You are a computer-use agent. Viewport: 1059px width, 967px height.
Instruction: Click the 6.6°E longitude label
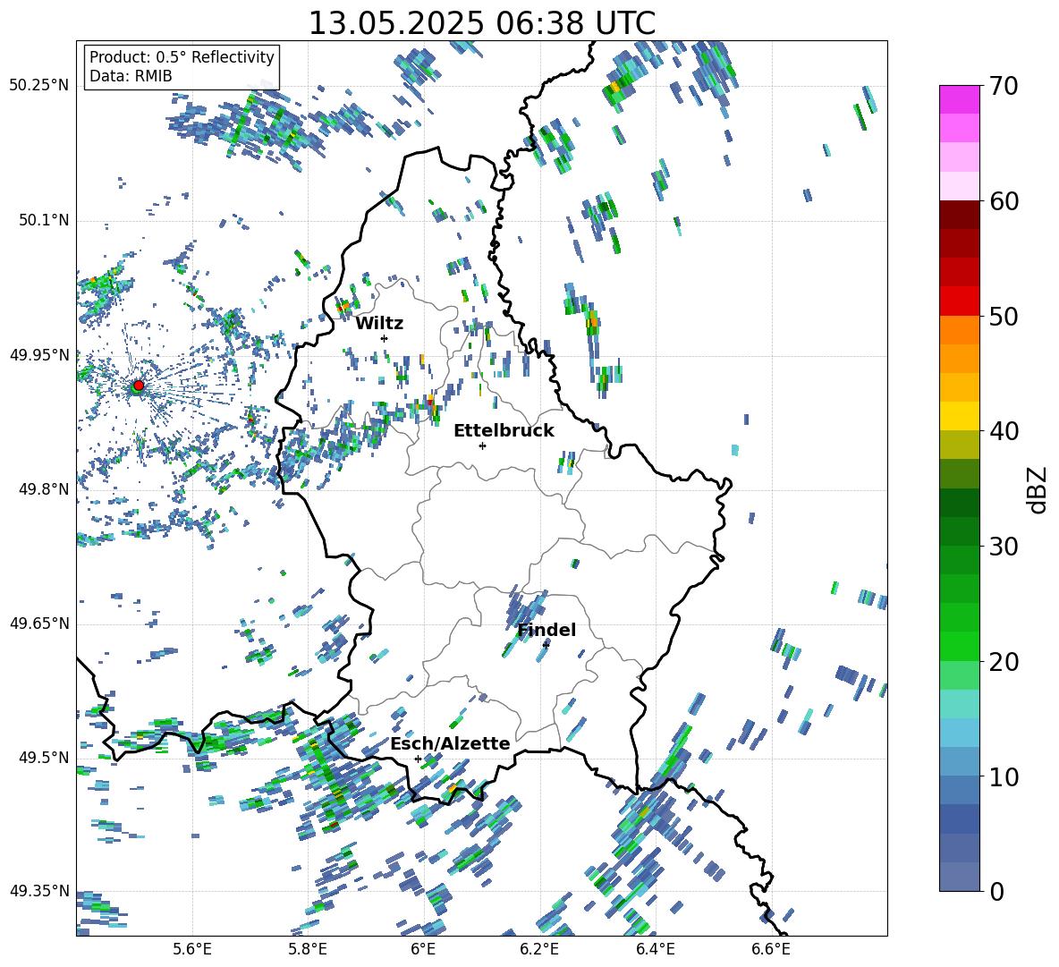pyautogui.click(x=771, y=949)
